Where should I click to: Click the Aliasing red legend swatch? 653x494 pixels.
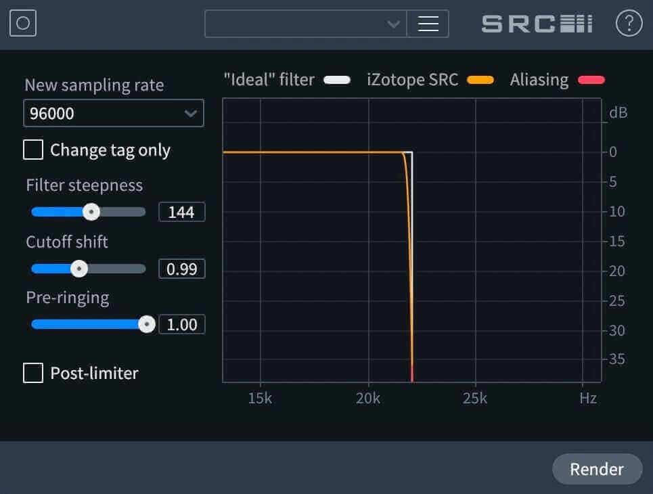(x=591, y=80)
